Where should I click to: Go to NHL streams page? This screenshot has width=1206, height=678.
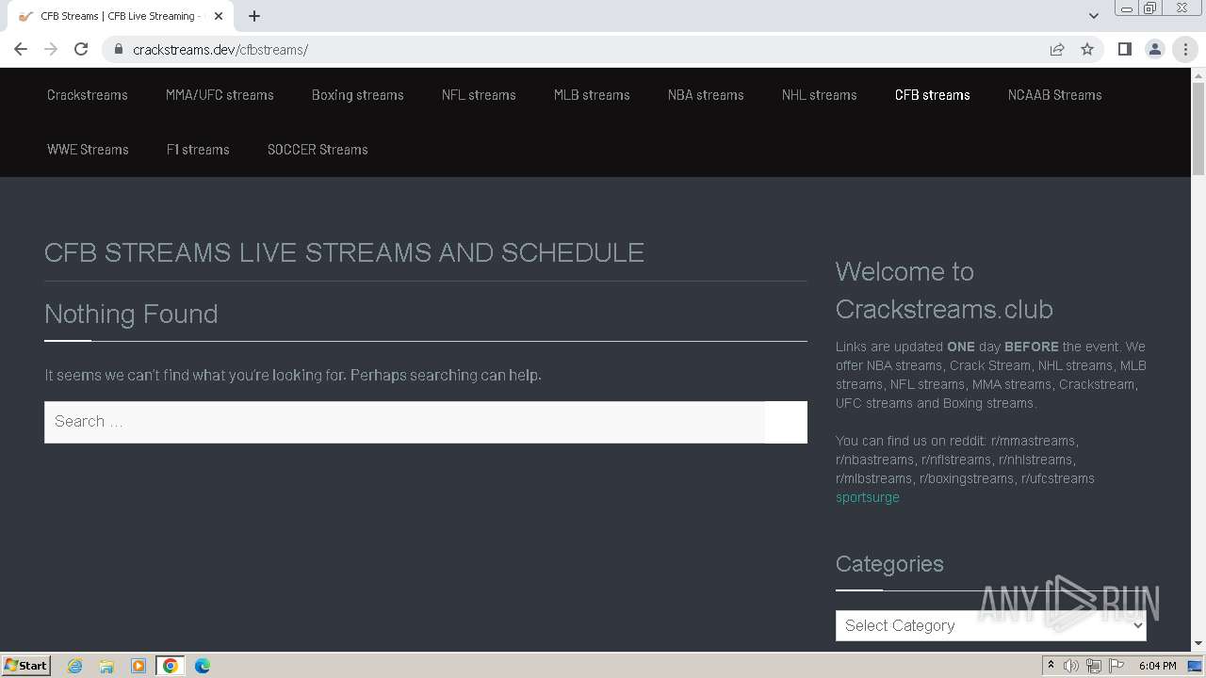820,95
